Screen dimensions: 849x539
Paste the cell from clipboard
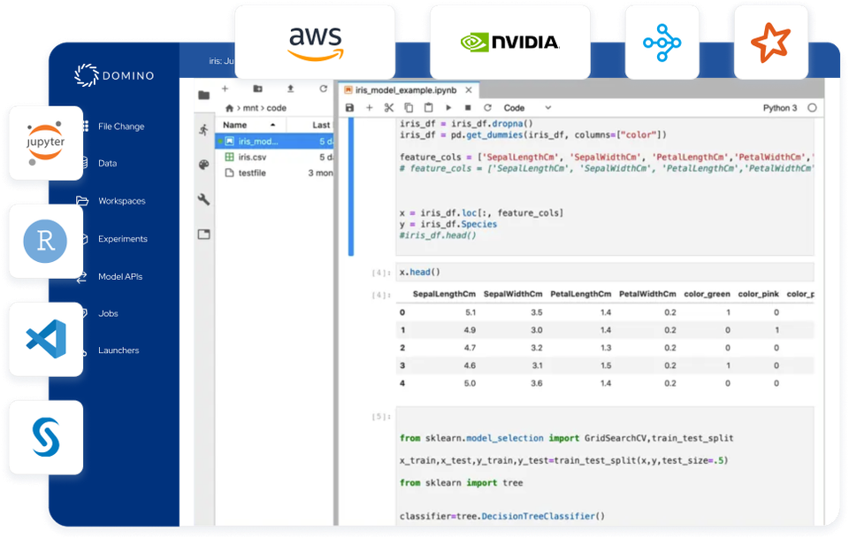[428, 108]
